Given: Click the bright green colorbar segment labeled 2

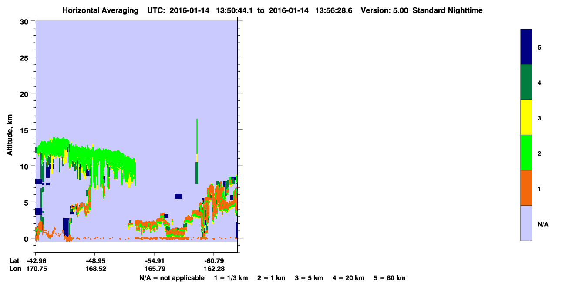Looking at the screenshot, I should (x=526, y=153).
